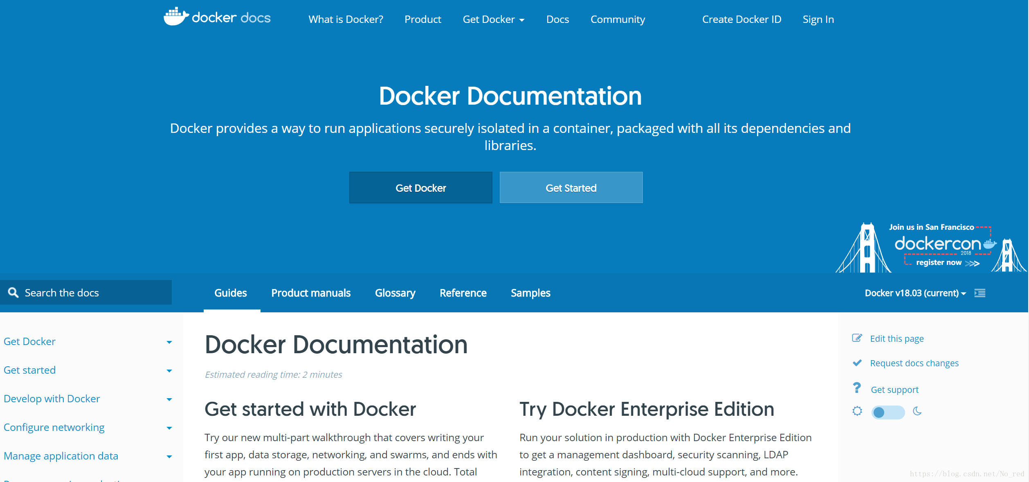The width and height of the screenshot is (1029, 482).
Task: Open the Get Docker dropdown in top nav
Action: pyautogui.click(x=493, y=19)
